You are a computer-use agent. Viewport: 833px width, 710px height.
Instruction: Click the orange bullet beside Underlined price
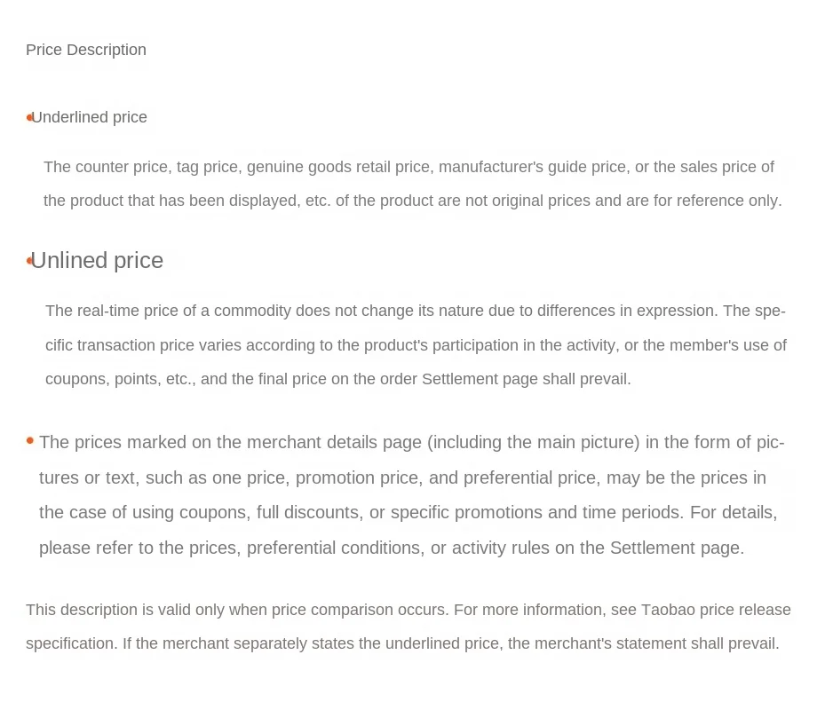pyautogui.click(x=29, y=117)
